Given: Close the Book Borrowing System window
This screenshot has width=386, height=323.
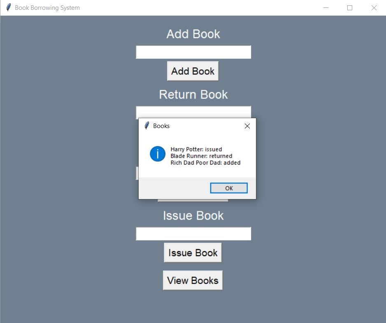Looking at the screenshot, I should [x=374, y=8].
